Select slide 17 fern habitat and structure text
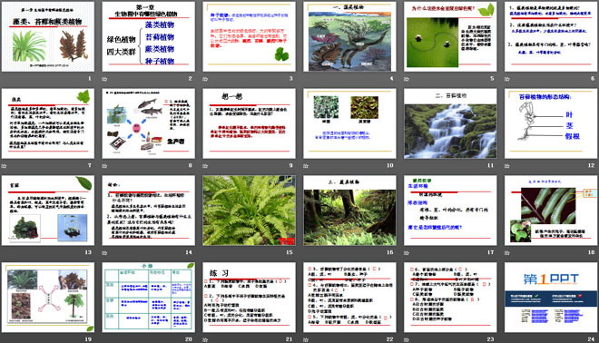The image size is (599, 343). [450, 211]
